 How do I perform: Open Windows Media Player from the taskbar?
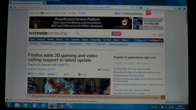coord(26,105)
